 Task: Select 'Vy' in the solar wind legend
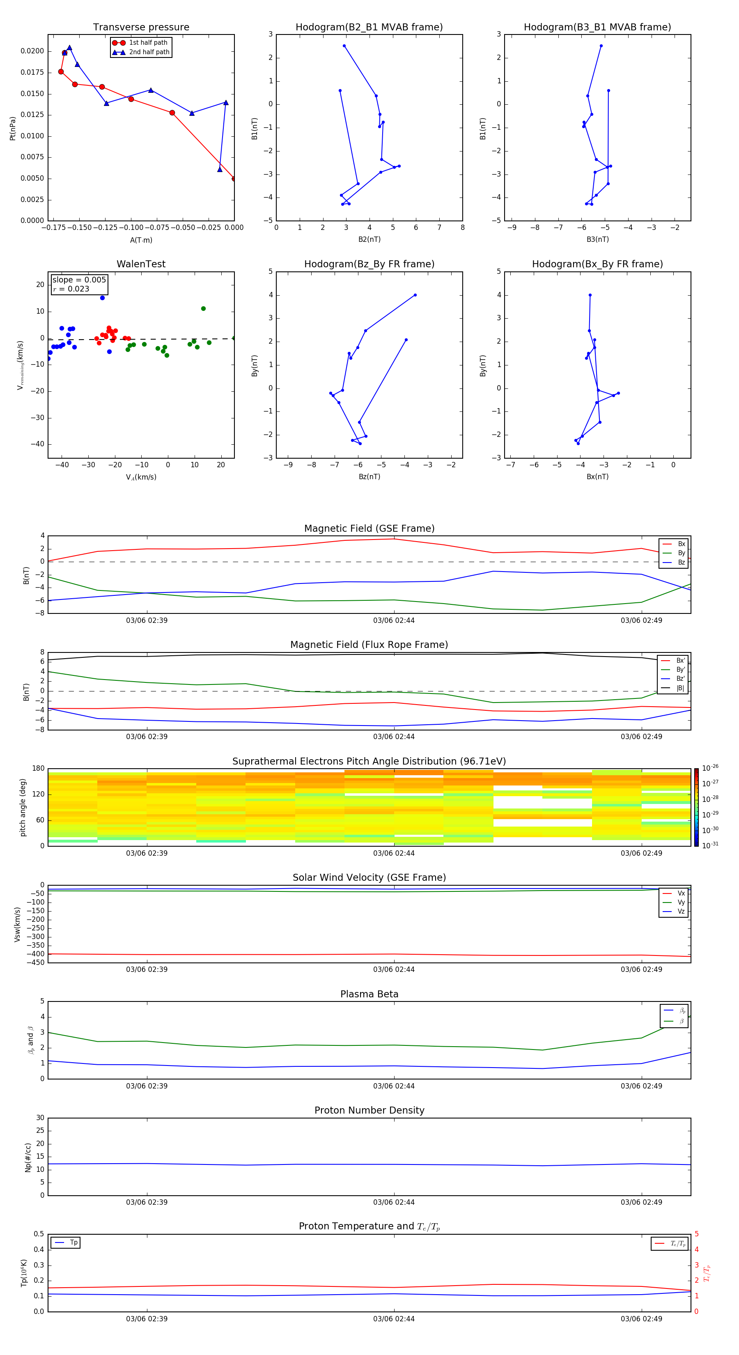point(674,902)
